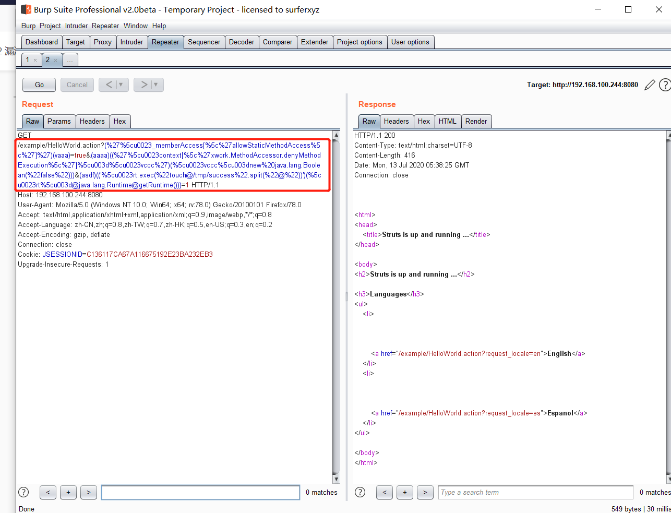Click the Burp Suite logo in title bar

point(26,9)
